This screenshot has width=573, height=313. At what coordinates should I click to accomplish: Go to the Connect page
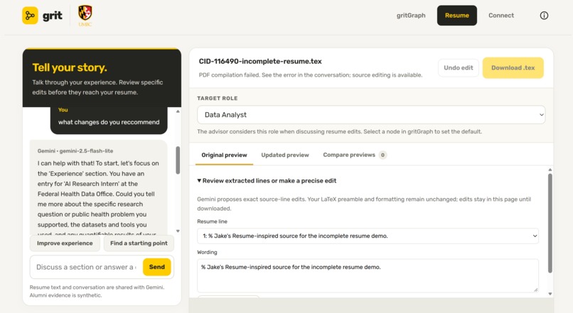(x=501, y=16)
